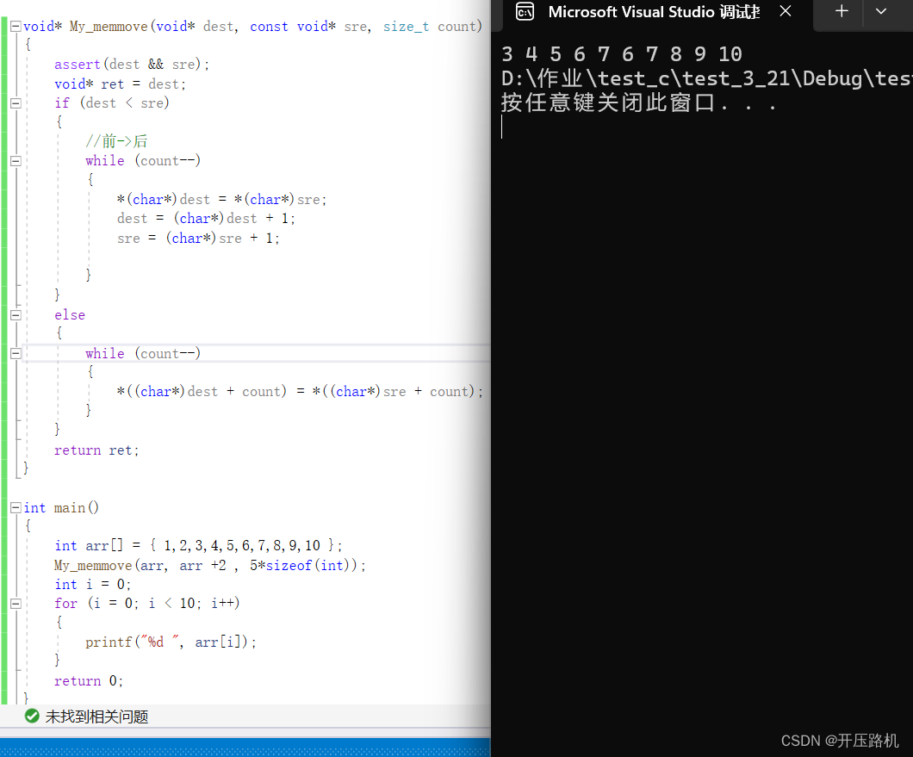Click the command prompt icon on the terminal tab
The width and height of the screenshot is (913, 757).
(x=525, y=12)
